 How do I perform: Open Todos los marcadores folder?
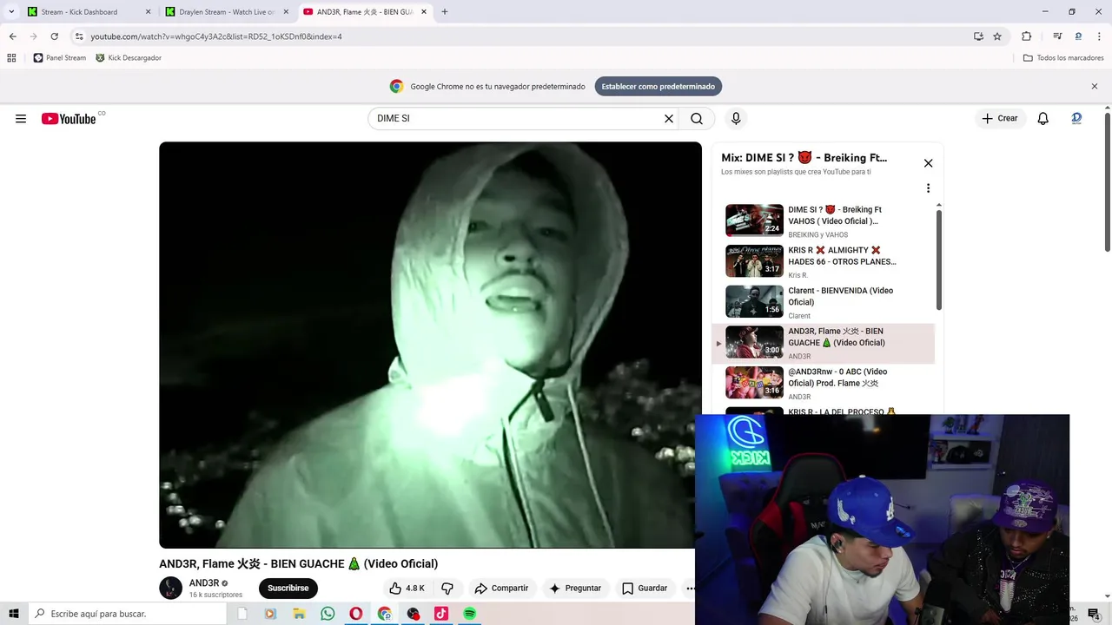1063,58
